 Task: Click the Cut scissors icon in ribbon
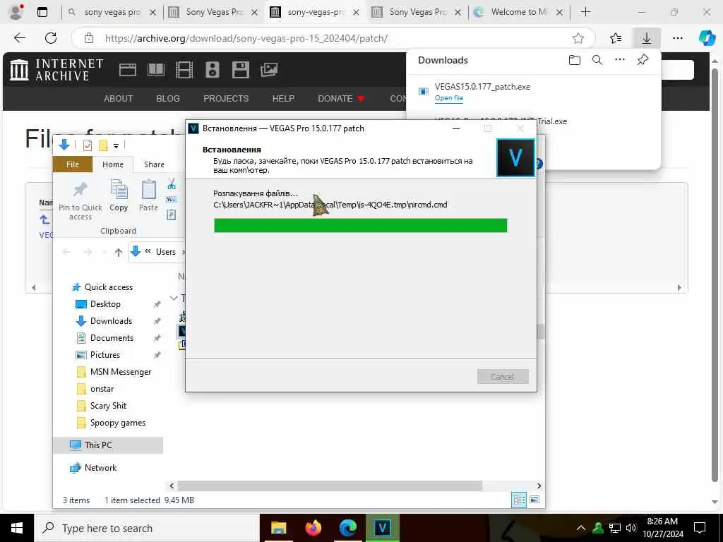(x=172, y=184)
